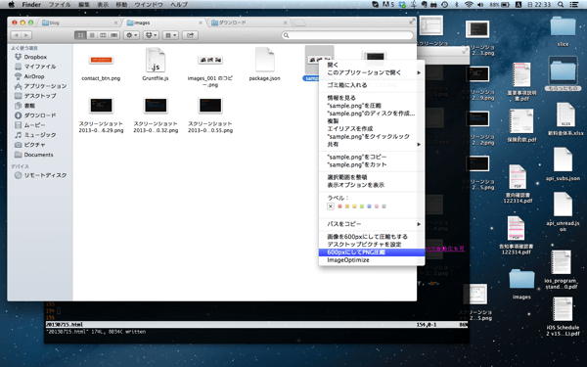Apply the green label color
This screenshot has height=367, width=587.
click(362, 206)
